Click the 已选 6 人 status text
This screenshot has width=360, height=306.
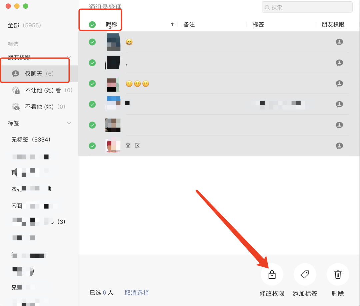click(101, 292)
